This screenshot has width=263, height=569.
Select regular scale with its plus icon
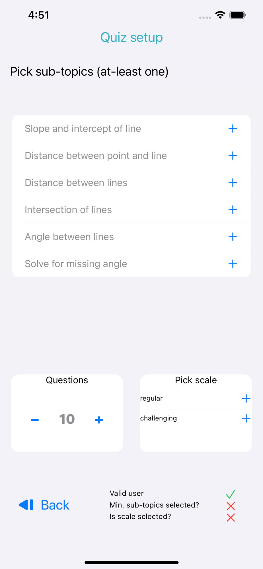[246, 398]
